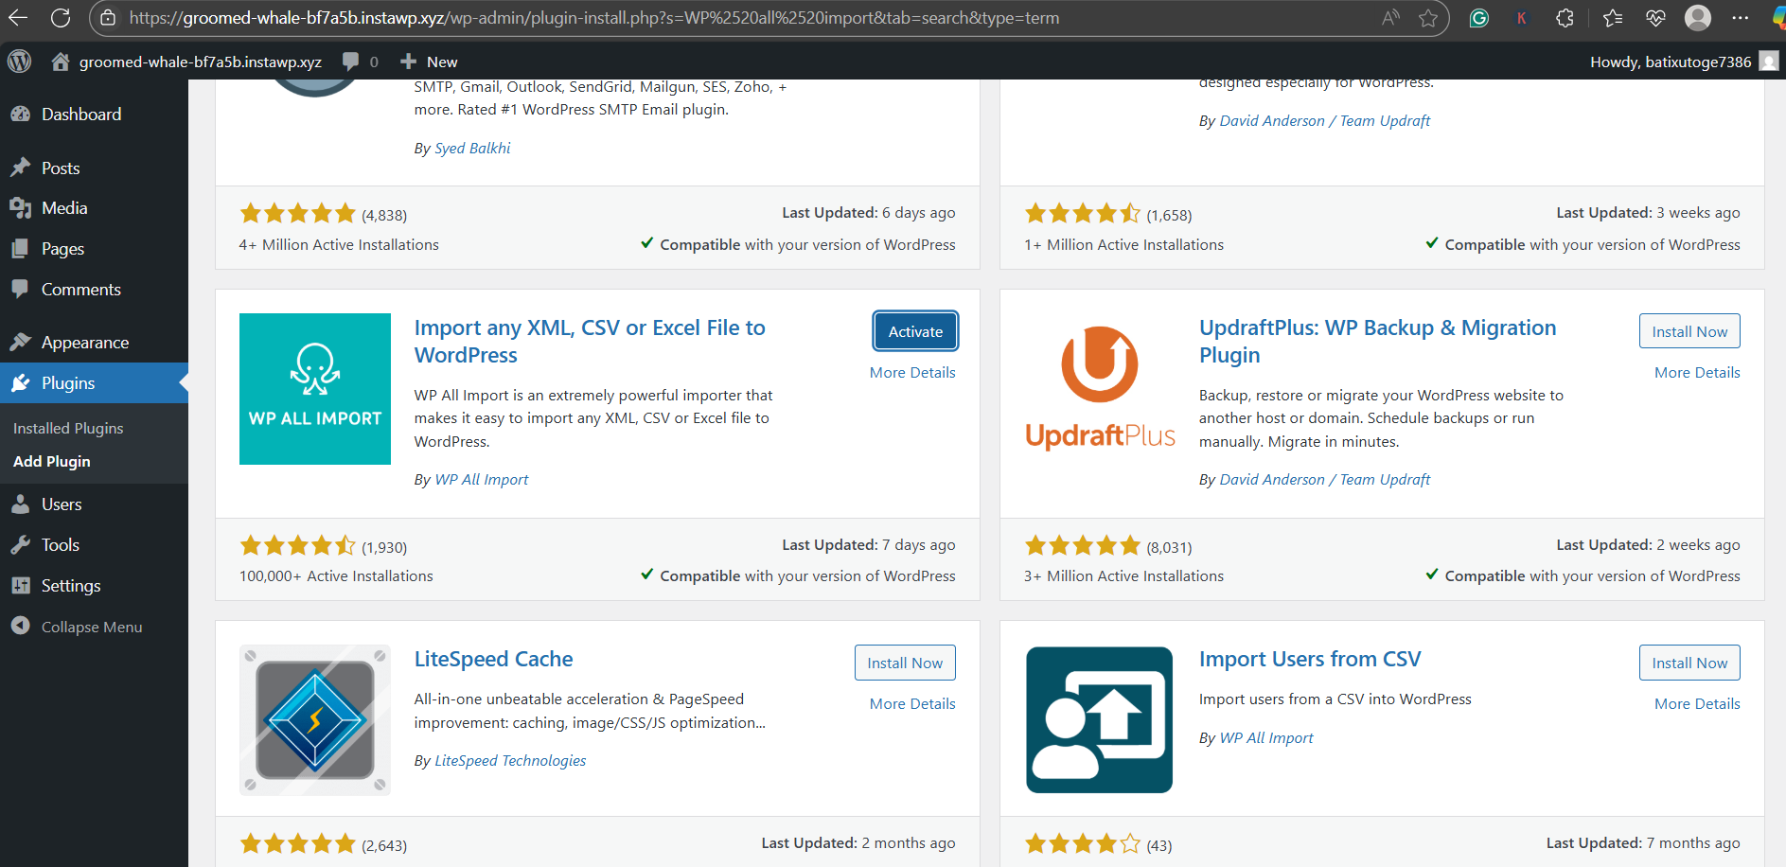
Task: Open the Syed Balkhi author link
Action: pos(472,149)
